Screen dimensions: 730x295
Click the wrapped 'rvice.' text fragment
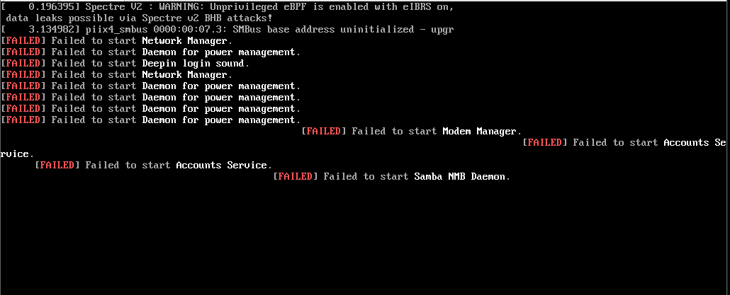coord(16,154)
